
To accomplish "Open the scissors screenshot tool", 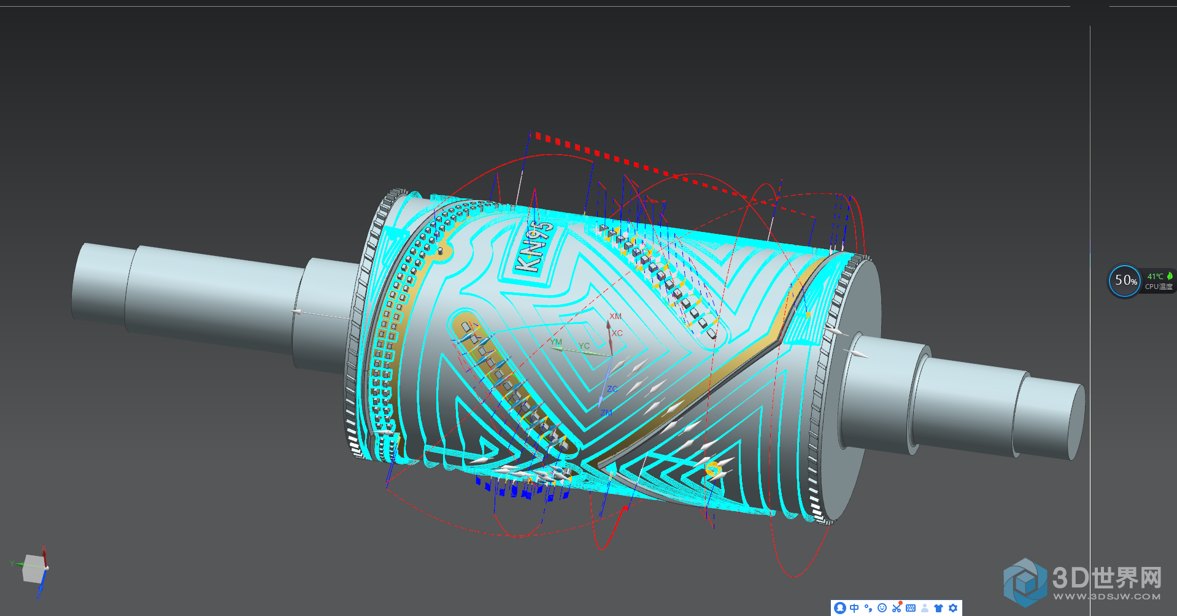I will (897, 607).
